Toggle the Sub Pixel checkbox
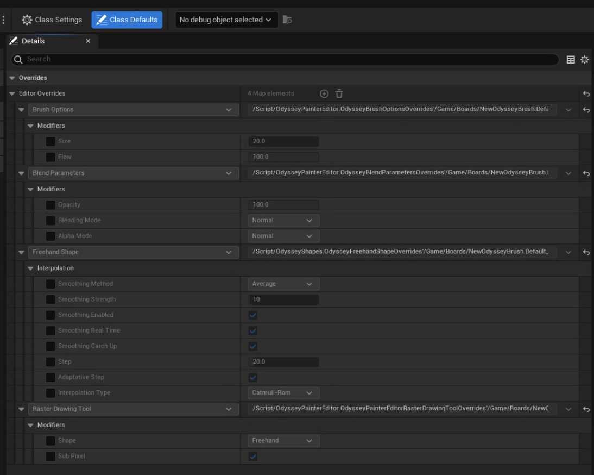Image resolution: width=594 pixels, height=475 pixels. tap(253, 456)
